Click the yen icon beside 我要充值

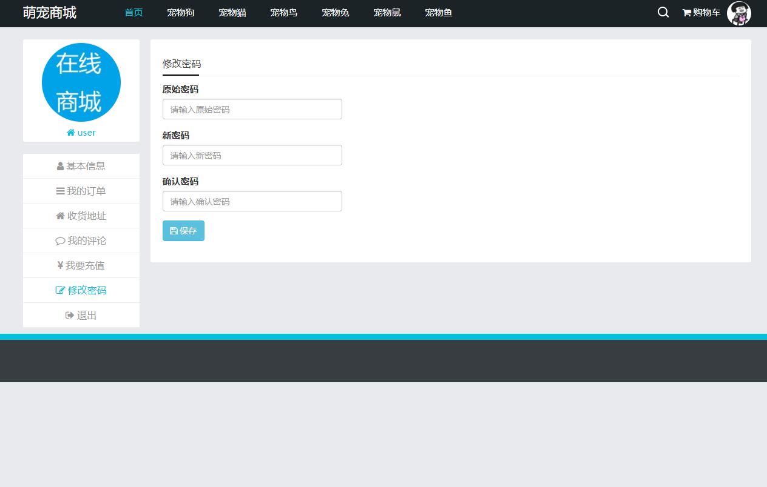[60, 265]
